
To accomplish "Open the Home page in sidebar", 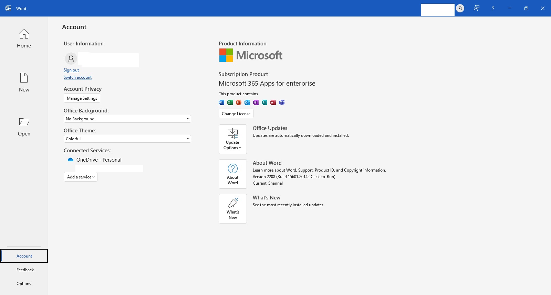I will [x=24, y=39].
